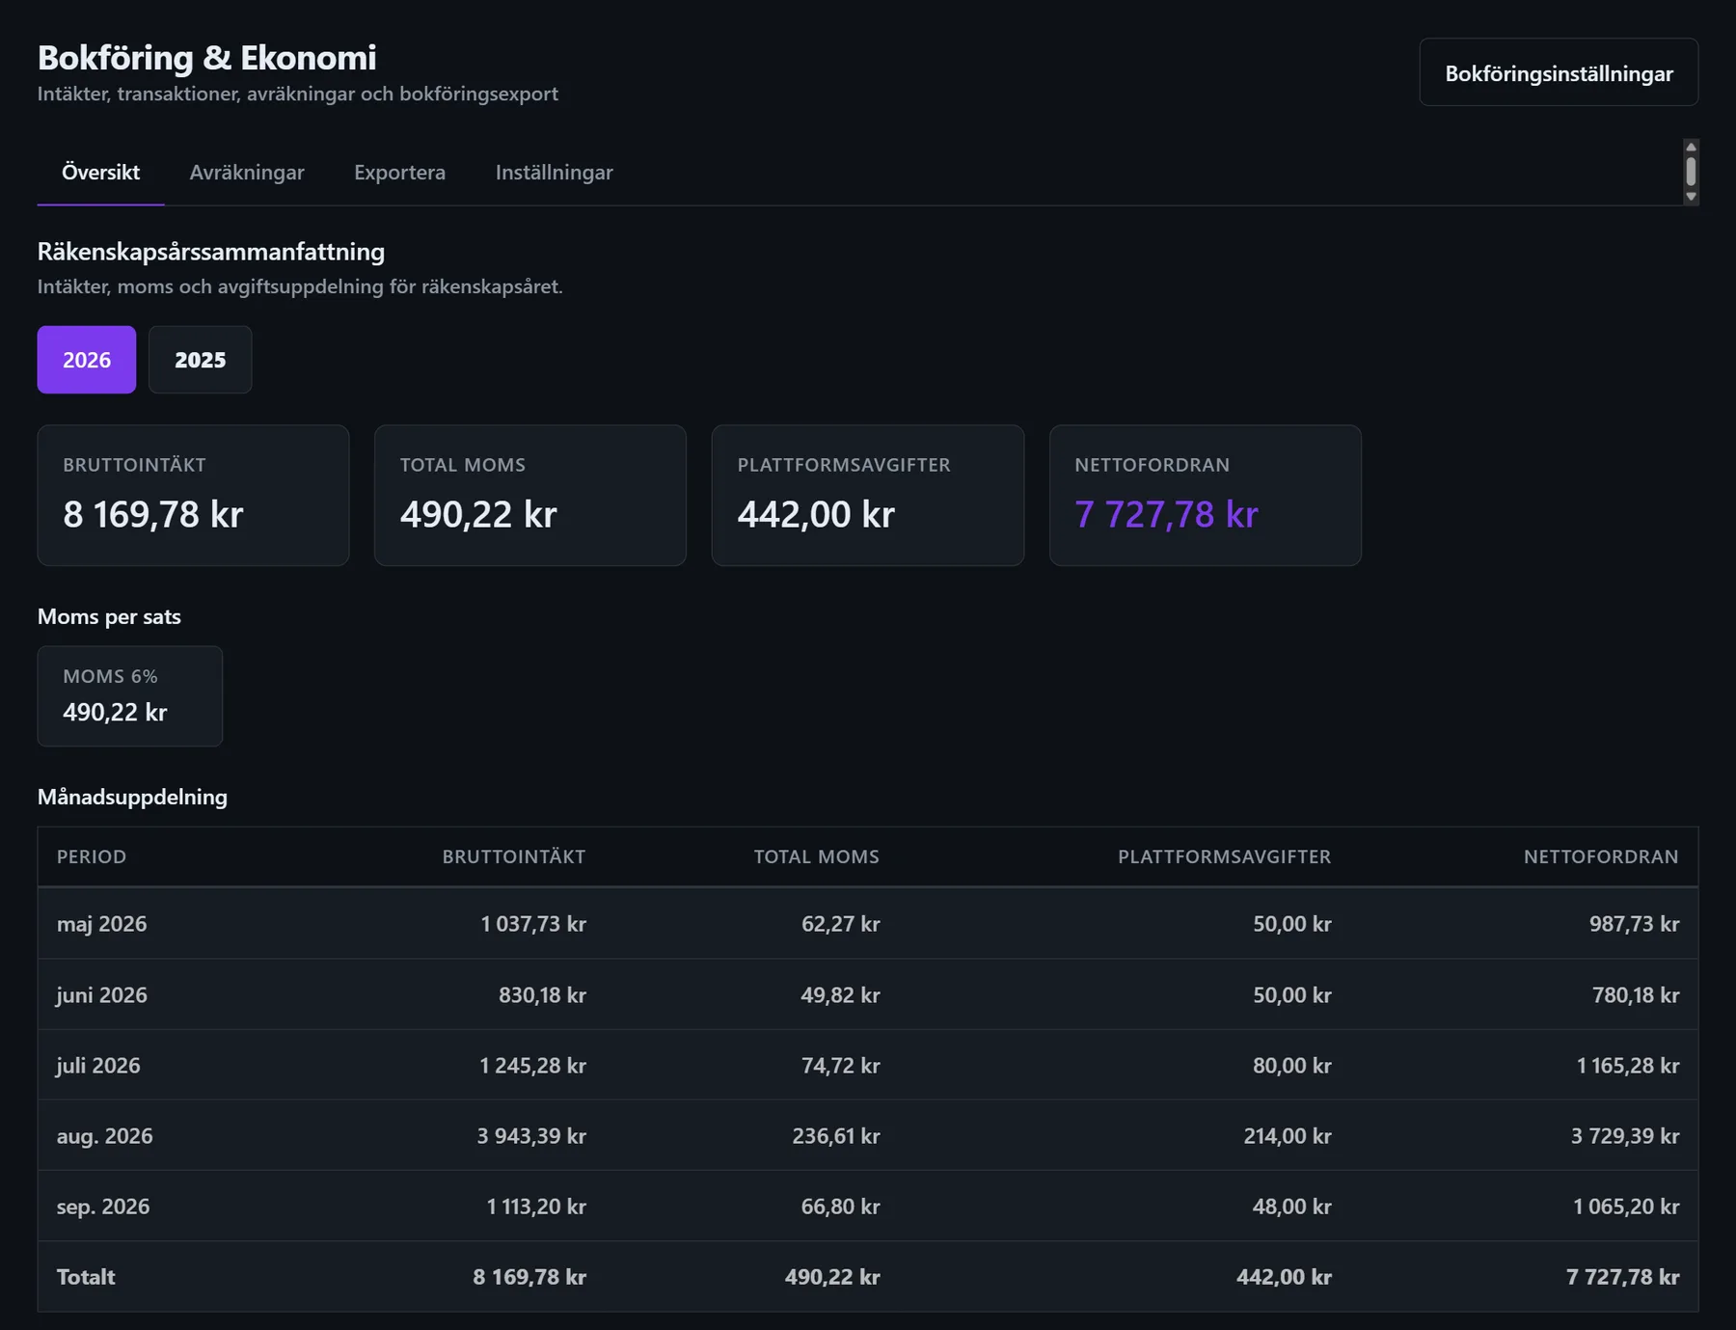Click the Månadsuppdelning heading
This screenshot has width=1736, height=1330.
[132, 797]
